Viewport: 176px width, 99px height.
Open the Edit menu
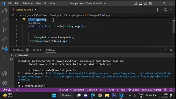pyautogui.click(x=17, y=3)
